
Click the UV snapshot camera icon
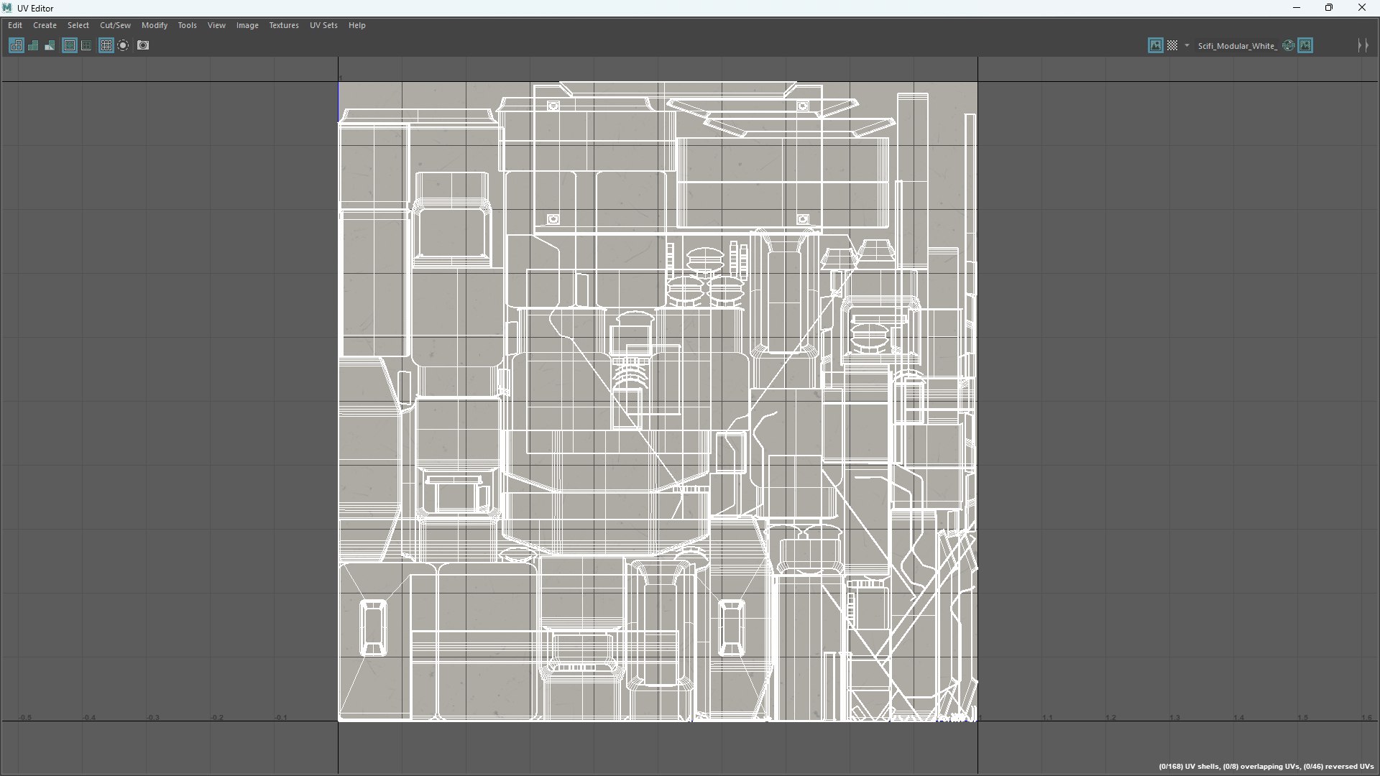tap(143, 45)
